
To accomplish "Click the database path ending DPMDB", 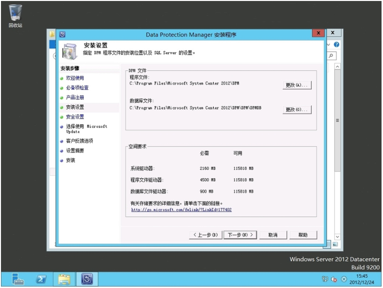I will point(196,108).
